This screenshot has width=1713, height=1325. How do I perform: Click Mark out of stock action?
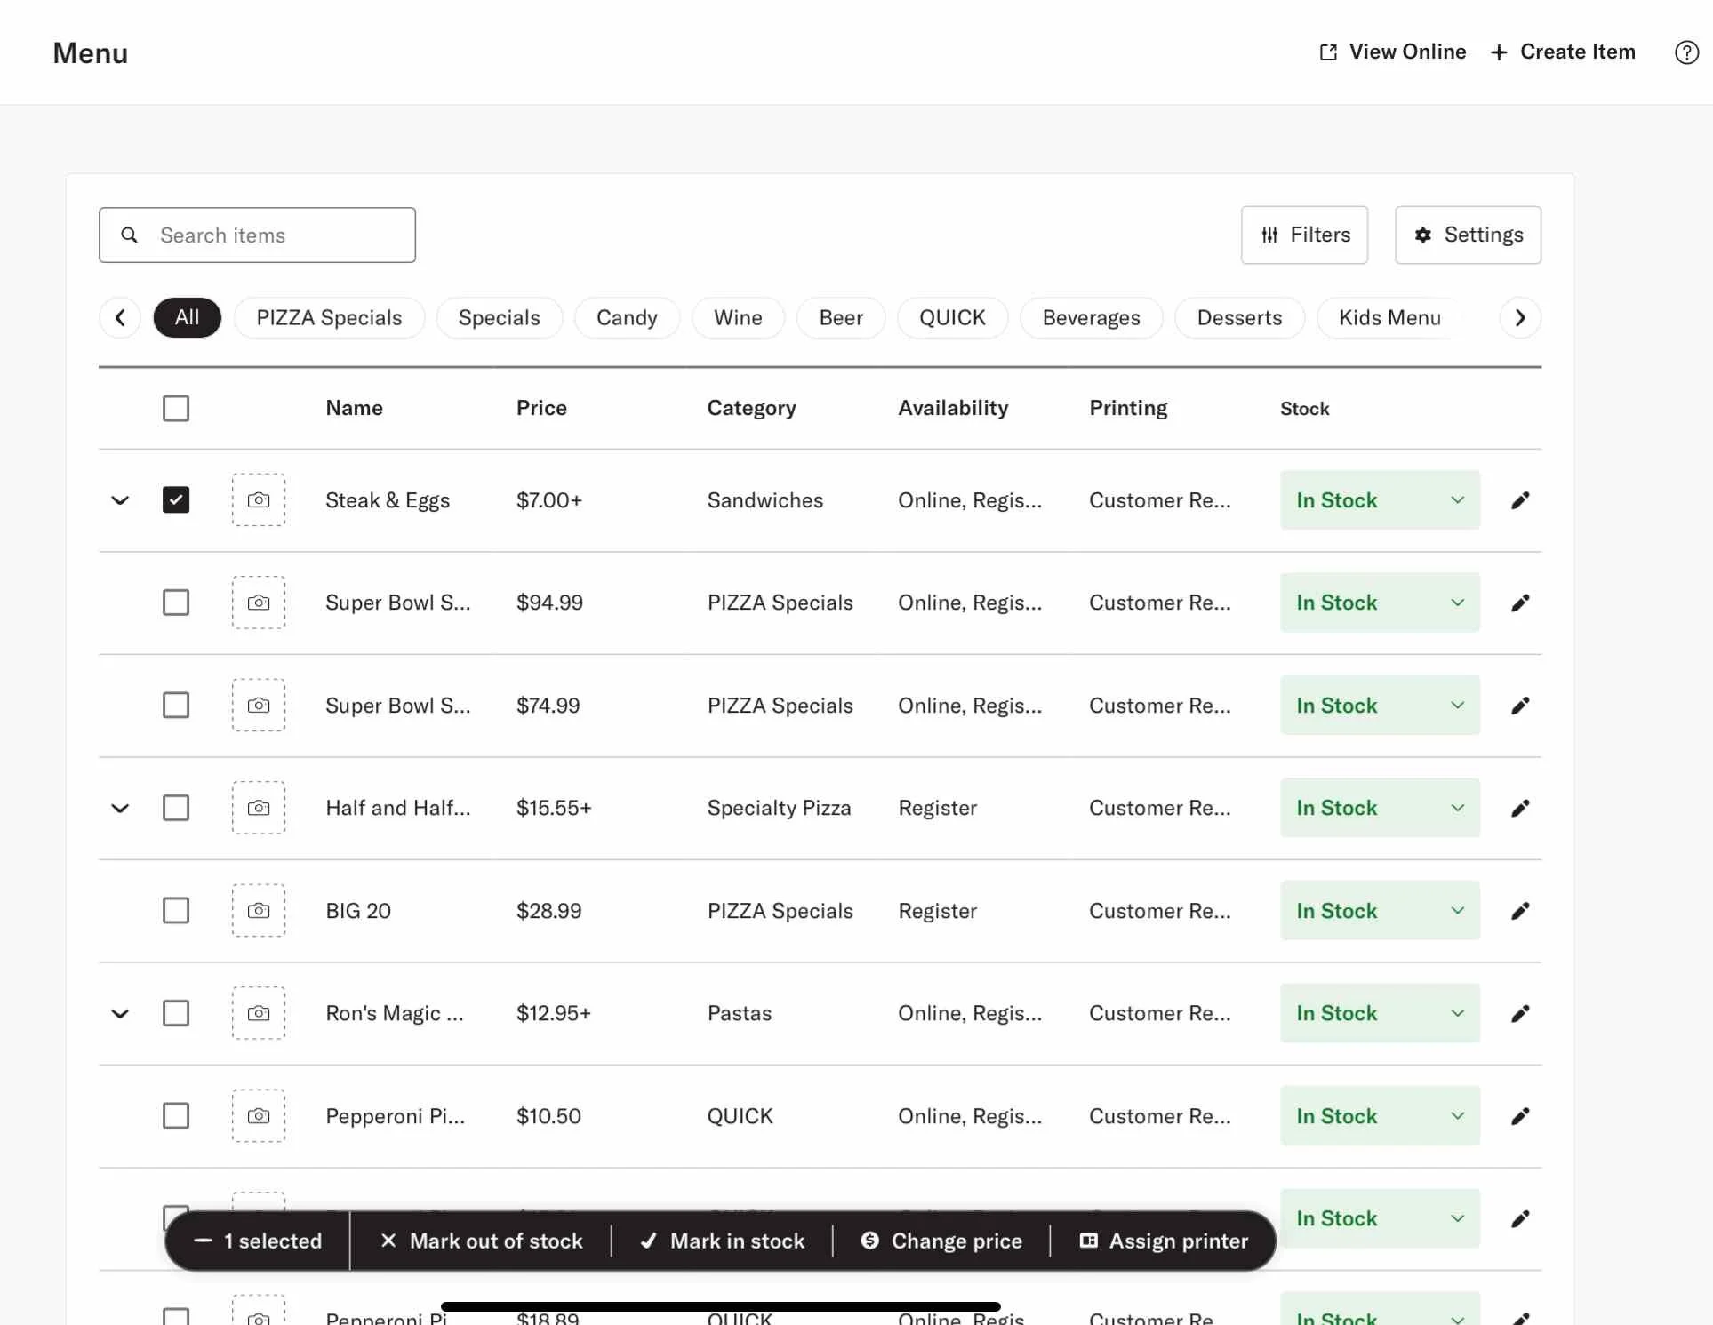(481, 1241)
